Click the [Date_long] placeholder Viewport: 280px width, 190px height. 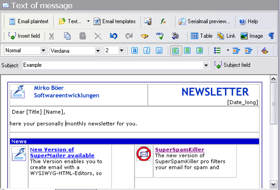click(x=242, y=102)
